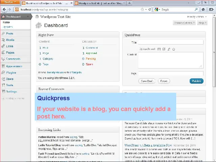Viewport: 216px width, 162px height.
Task: Open the Google search engine selector icon
Action: [156, 9]
